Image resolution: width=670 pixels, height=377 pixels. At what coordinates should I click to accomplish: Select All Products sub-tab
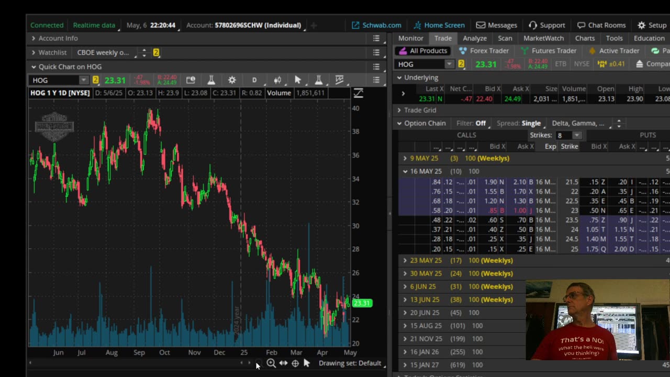point(422,51)
